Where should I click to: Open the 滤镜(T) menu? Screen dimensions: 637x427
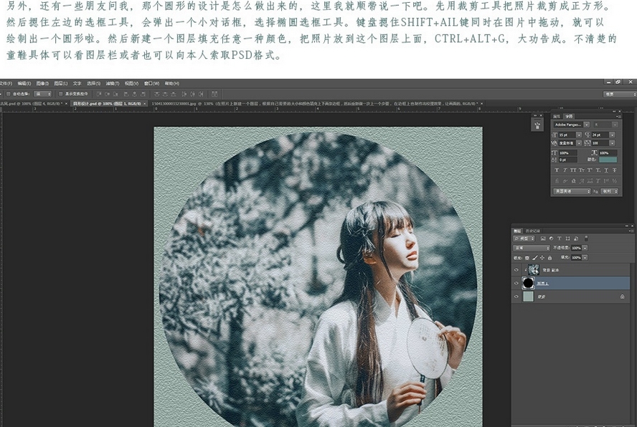[x=113, y=83]
